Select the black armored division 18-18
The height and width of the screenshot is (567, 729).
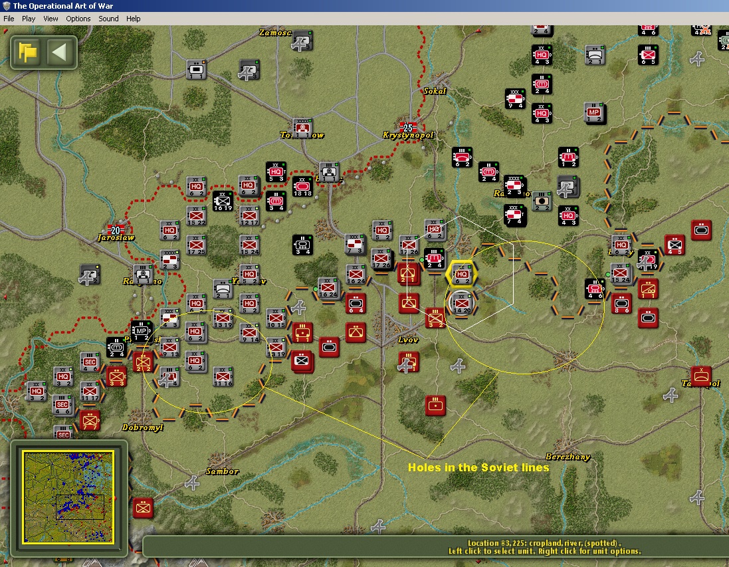[x=302, y=187]
